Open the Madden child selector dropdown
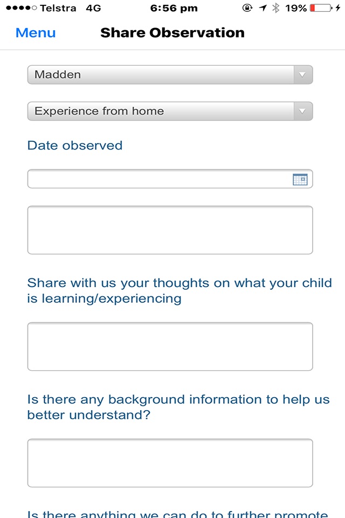Screen dimensions: 345x518 tap(170, 74)
